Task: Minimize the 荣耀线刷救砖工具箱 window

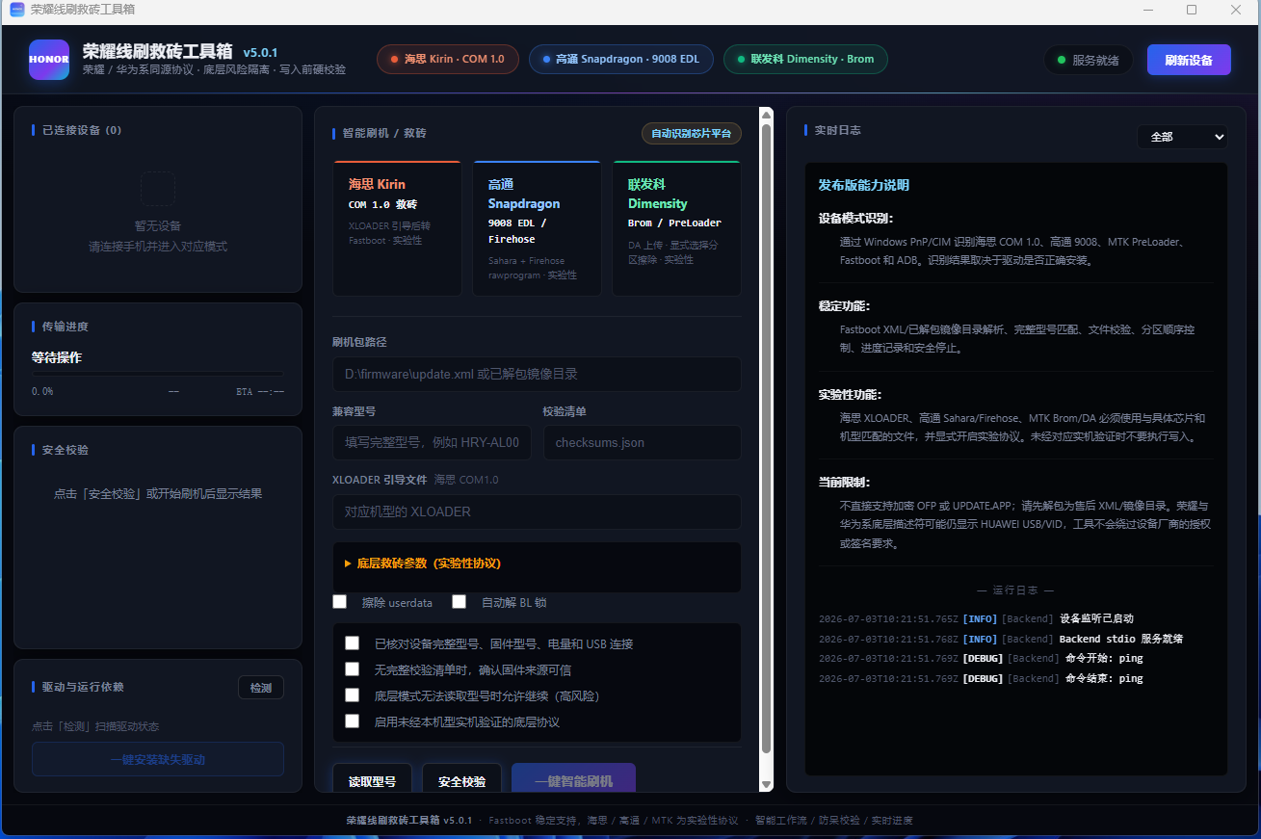Action: pyautogui.click(x=1147, y=10)
